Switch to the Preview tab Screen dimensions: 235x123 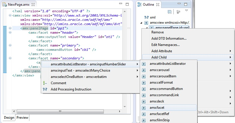pos(22,118)
